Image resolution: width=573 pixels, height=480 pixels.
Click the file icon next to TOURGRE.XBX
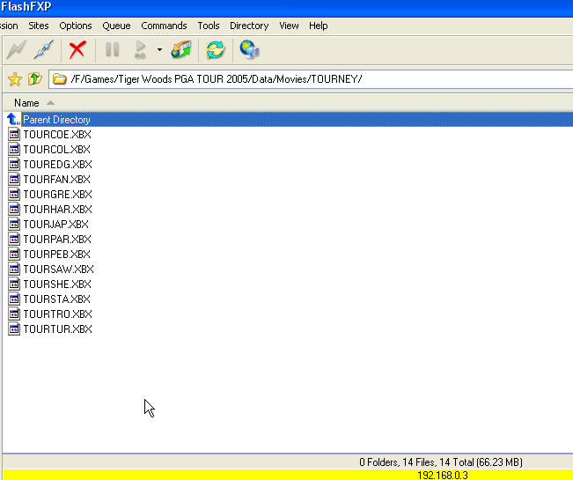click(14, 194)
